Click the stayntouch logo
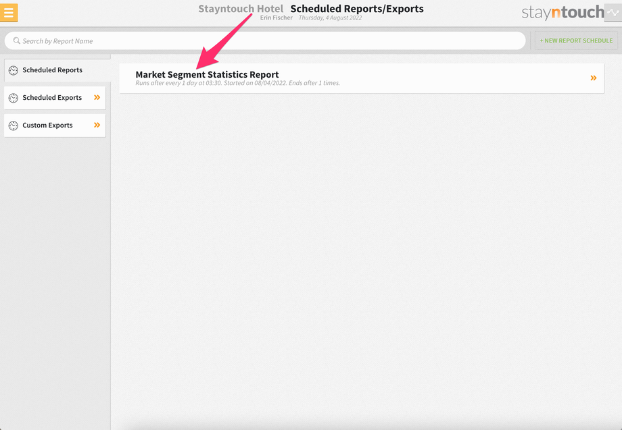Viewport: 622px width, 430px height. click(x=563, y=13)
